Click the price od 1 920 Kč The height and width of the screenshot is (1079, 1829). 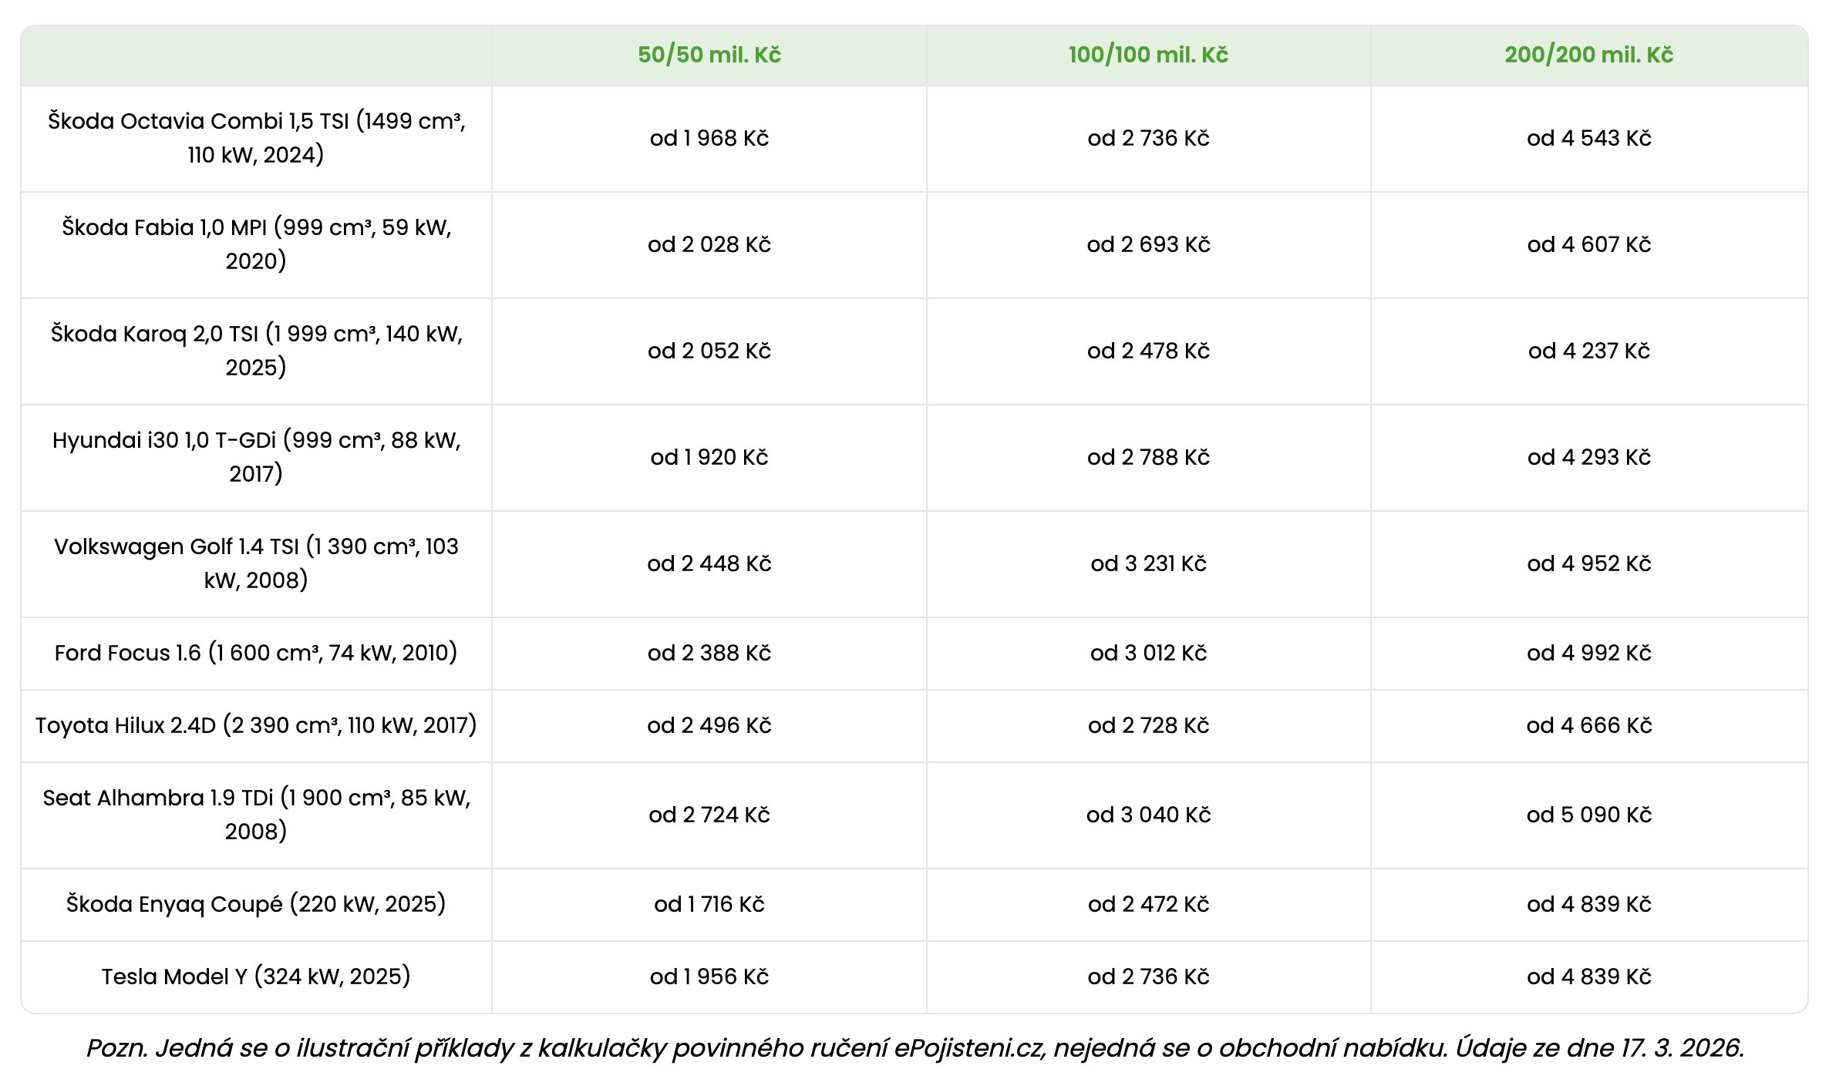(x=709, y=457)
